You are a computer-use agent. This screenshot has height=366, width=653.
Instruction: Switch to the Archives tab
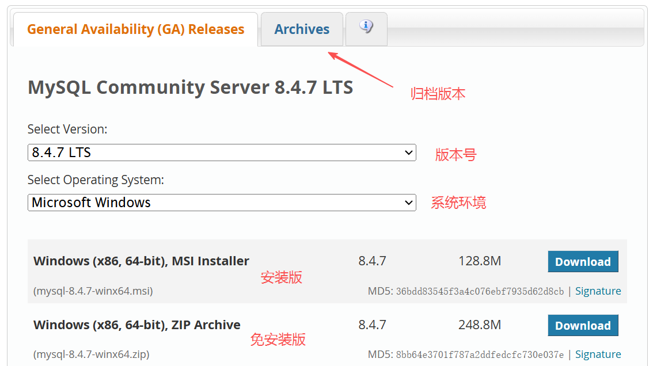pos(302,29)
